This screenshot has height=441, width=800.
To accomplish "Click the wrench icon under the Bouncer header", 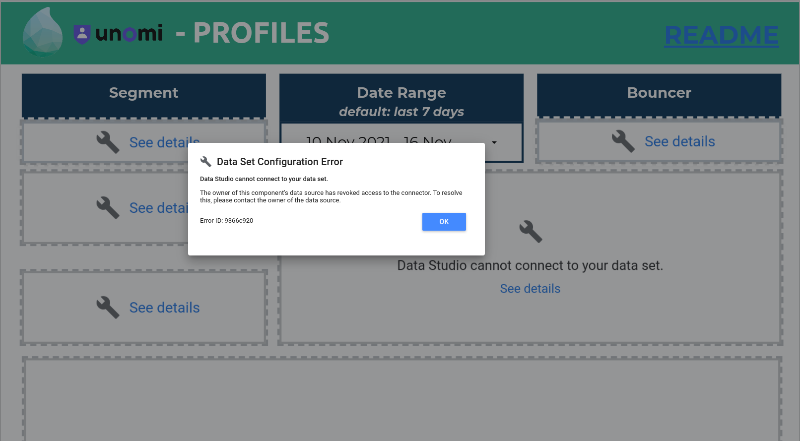I will 623,141.
